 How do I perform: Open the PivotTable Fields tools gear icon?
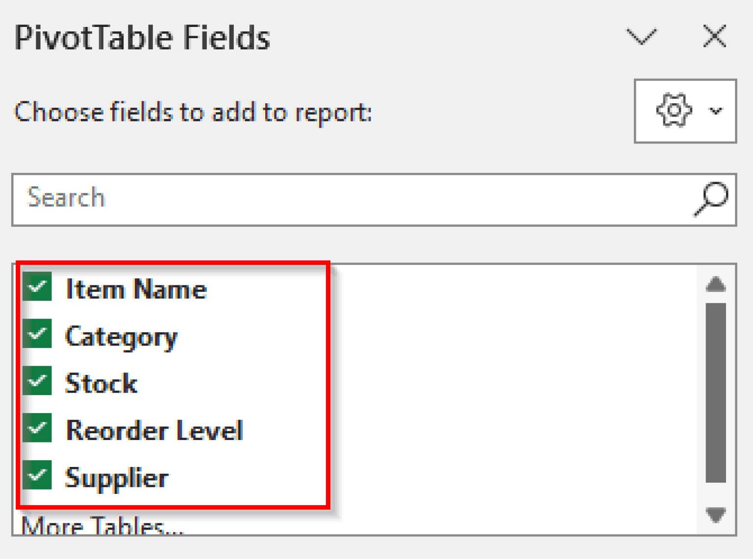pyautogui.click(x=674, y=110)
